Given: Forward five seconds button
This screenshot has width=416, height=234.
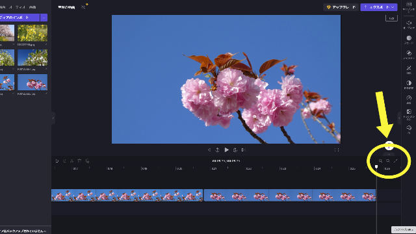Looking at the screenshot, I should click(235, 150).
